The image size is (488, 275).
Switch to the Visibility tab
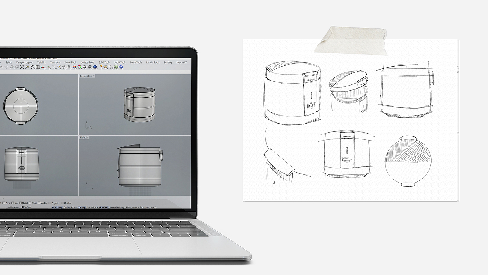click(x=41, y=62)
